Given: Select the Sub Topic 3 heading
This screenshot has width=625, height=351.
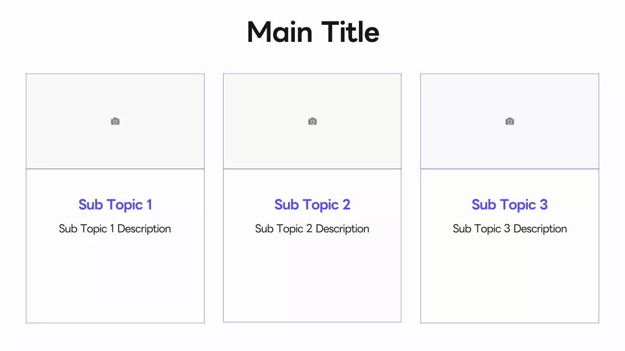Looking at the screenshot, I should [x=510, y=205].
